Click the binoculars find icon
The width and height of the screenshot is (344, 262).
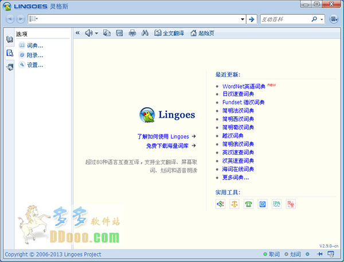(145, 33)
